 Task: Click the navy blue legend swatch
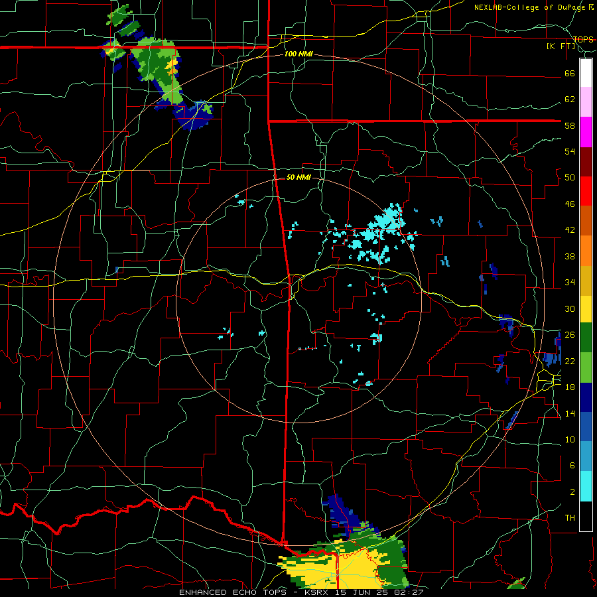pos(586,397)
